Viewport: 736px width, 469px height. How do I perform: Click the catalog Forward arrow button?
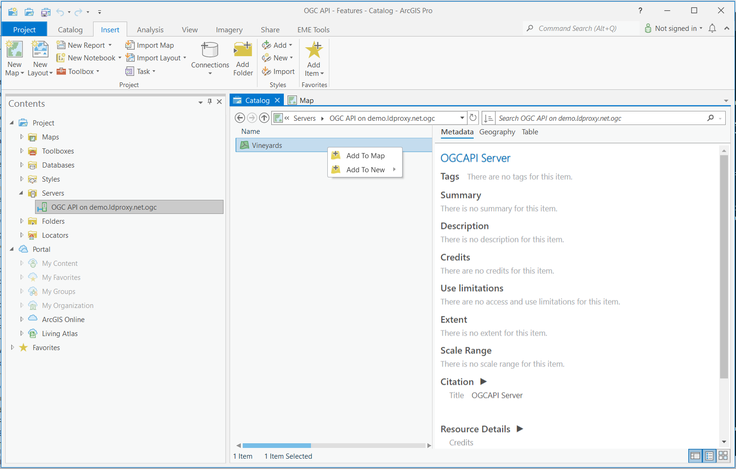click(252, 118)
